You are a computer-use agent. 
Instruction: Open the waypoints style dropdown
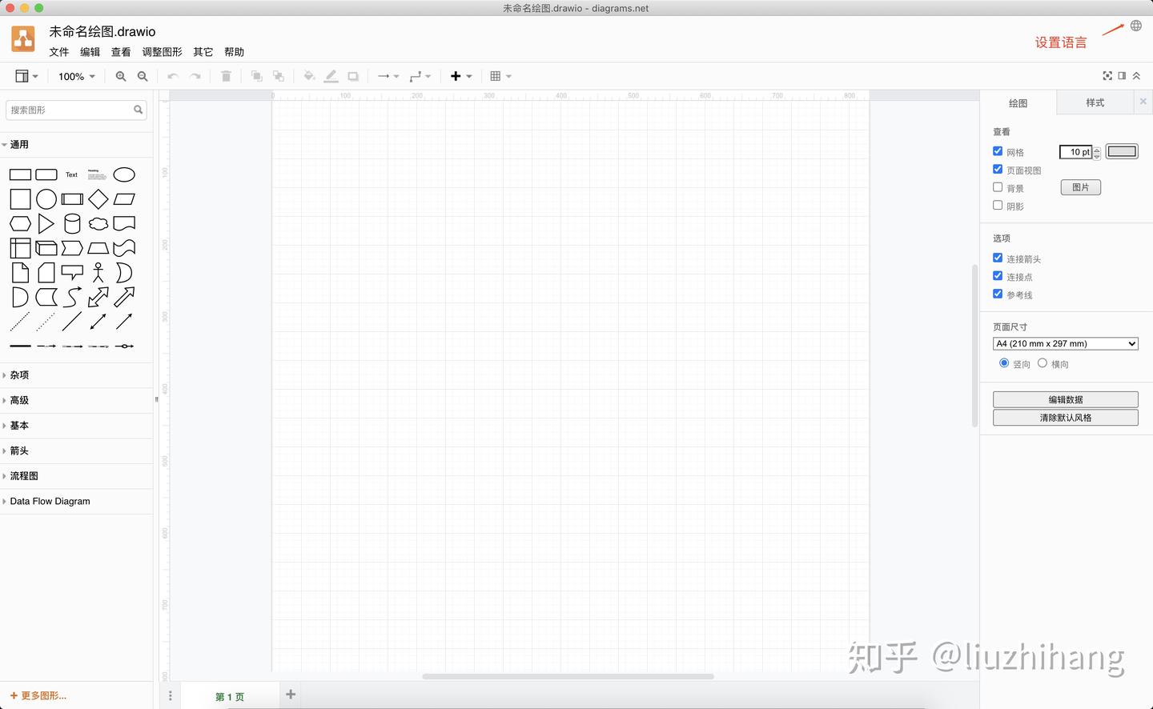click(x=420, y=76)
